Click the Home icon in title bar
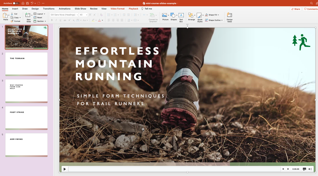 (23, 3)
